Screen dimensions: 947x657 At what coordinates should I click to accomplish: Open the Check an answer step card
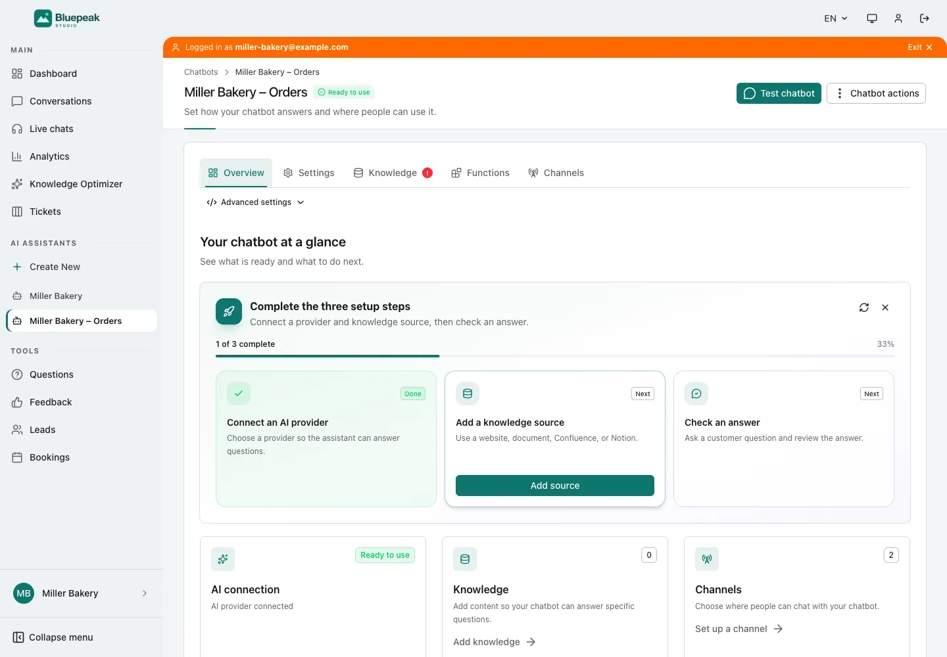784,439
